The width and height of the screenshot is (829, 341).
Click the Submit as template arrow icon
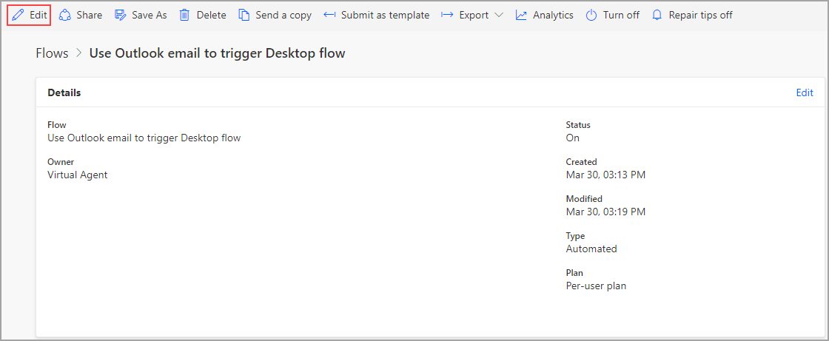[x=329, y=15]
